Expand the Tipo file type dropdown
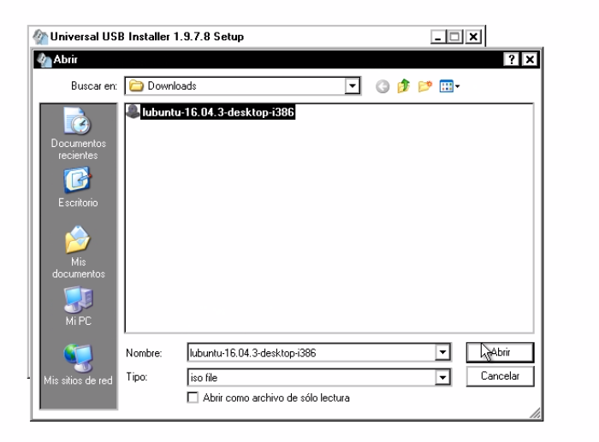Screen dimensions: 599x442 [442, 378]
